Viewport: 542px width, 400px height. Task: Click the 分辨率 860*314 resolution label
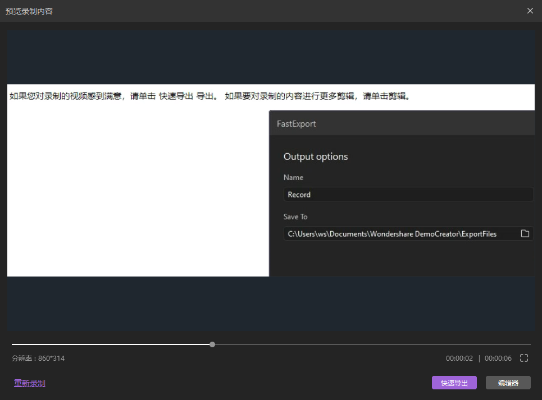tap(38, 358)
